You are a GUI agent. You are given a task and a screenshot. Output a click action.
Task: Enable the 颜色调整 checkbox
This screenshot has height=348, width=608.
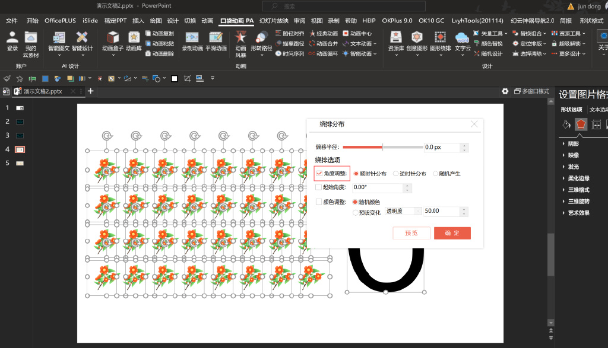(x=319, y=202)
